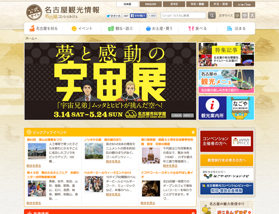The image size is (279, 214).
Task: Click the 鯉のぼり thumbnail photo
Action: point(94,151)
